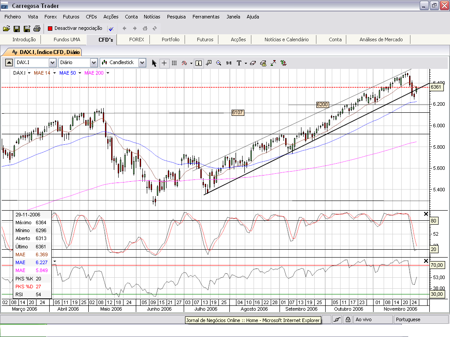450x337 pixels.
Task: Click the Save As floppy icon
Action: 27,29
